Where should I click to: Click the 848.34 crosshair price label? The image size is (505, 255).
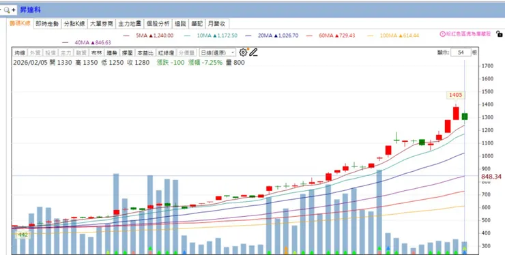pos(491,177)
